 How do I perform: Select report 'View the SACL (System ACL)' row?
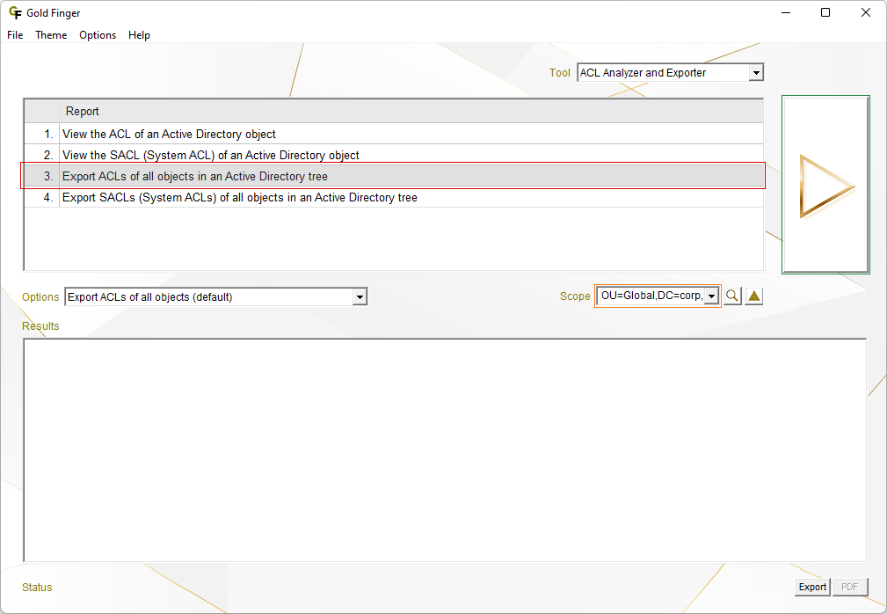click(394, 155)
